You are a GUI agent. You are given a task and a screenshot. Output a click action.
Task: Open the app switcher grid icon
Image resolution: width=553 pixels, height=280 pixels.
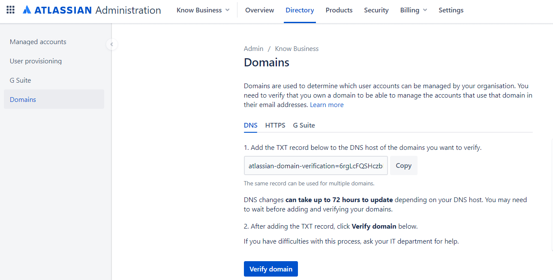10,10
